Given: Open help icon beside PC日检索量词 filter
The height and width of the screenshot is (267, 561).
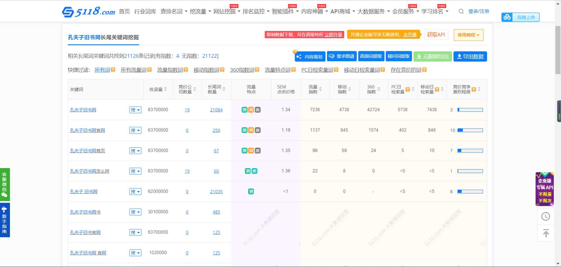Looking at the screenshot, I should pos(336,70).
